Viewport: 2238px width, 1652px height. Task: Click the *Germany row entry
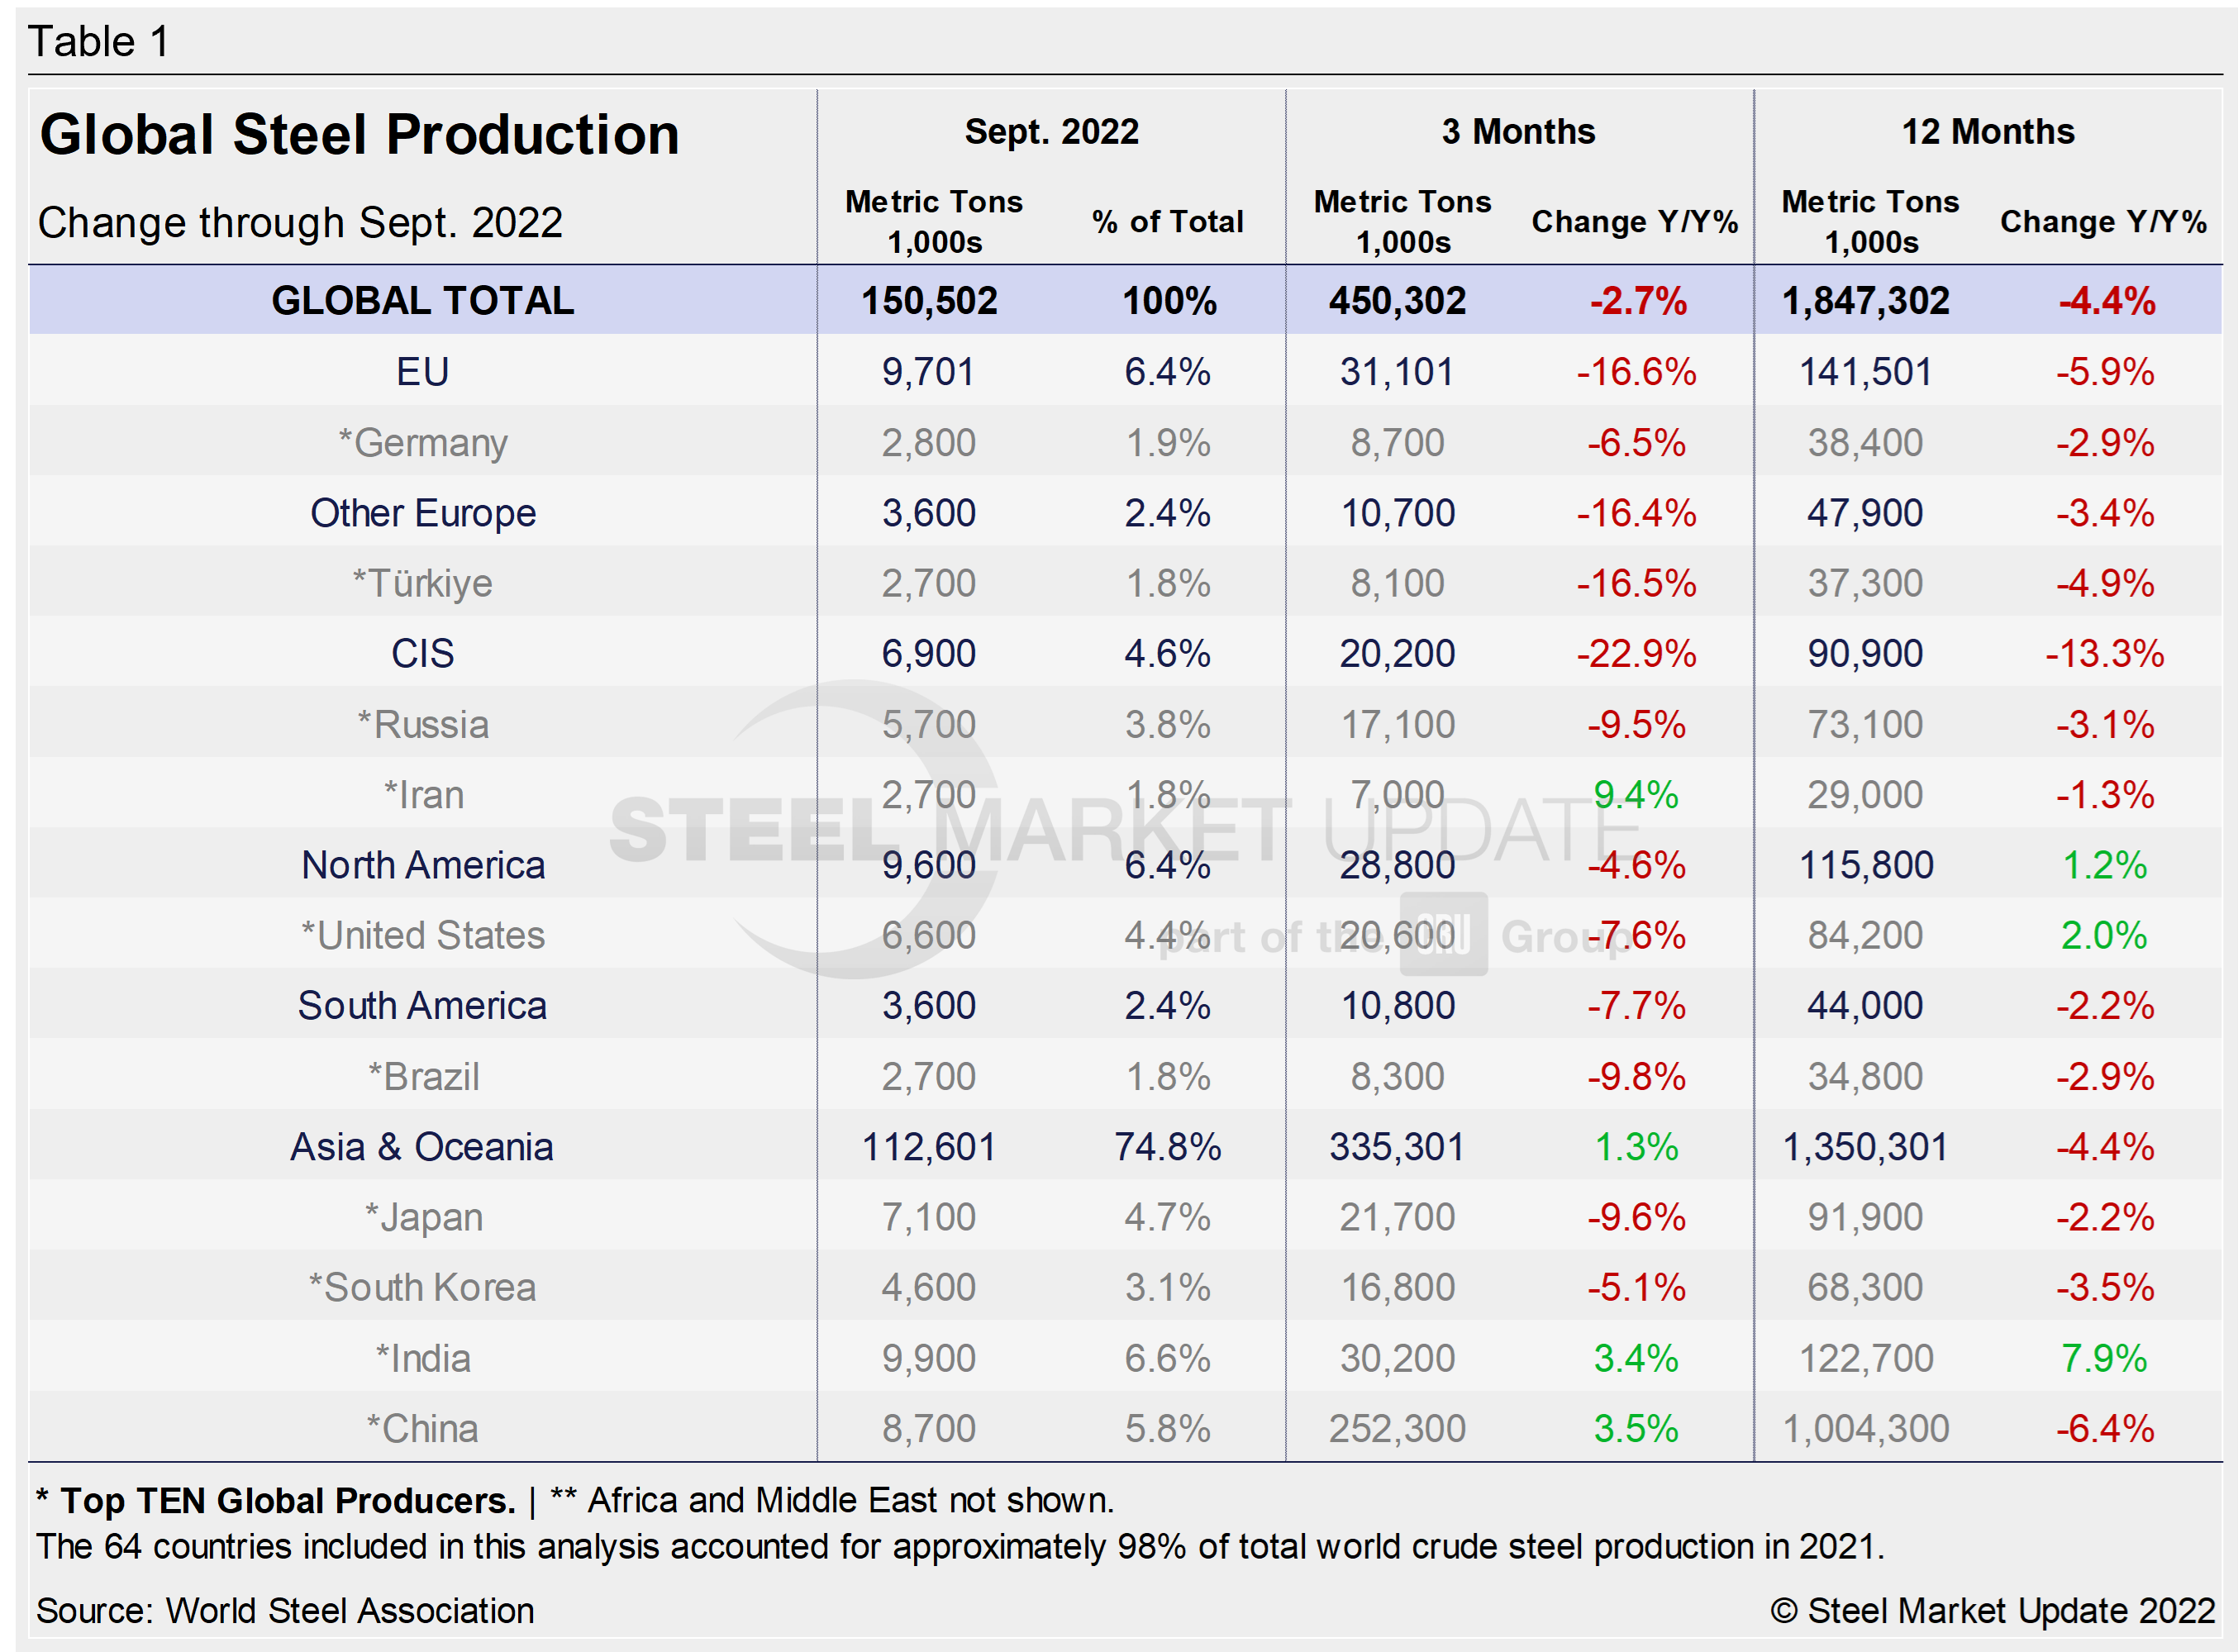coord(424,442)
